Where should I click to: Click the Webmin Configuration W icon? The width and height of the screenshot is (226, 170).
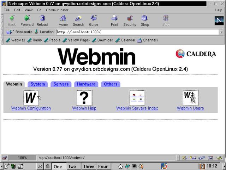click(x=31, y=98)
